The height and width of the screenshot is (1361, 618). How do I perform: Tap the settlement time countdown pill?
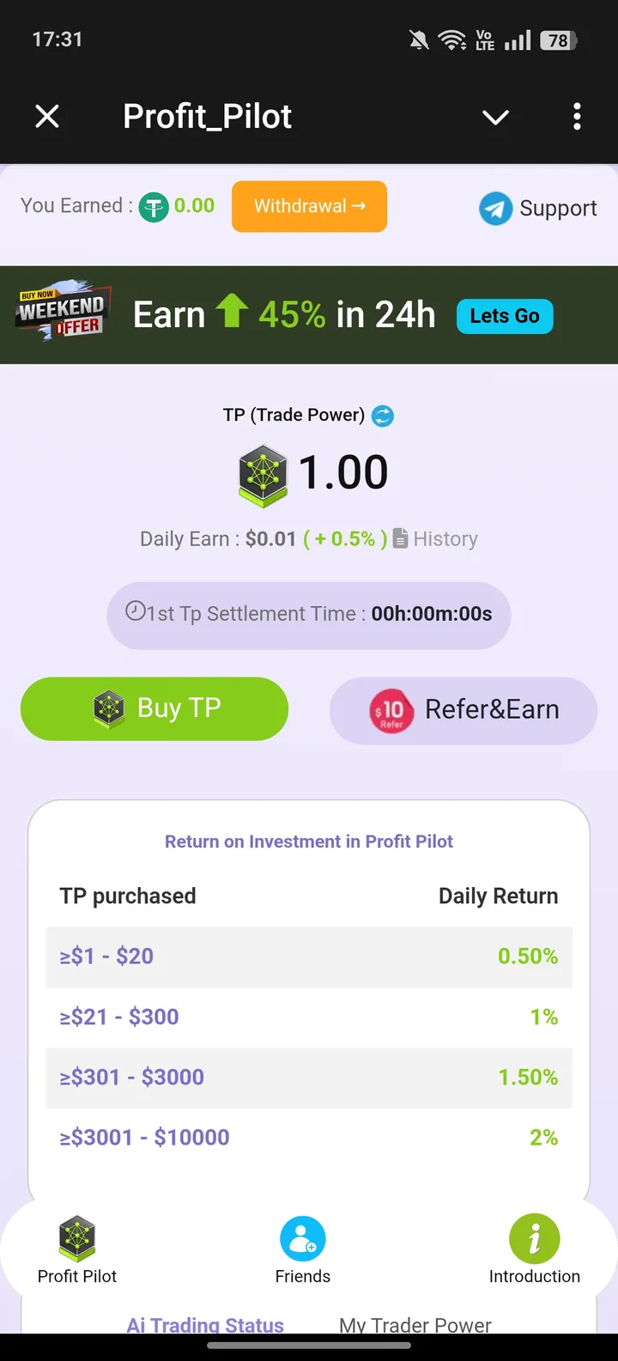click(309, 614)
